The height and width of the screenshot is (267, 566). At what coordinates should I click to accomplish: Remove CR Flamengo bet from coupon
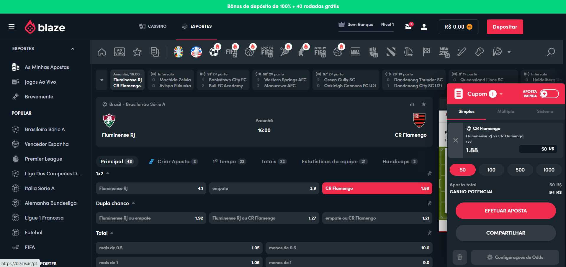tap(456, 140)
